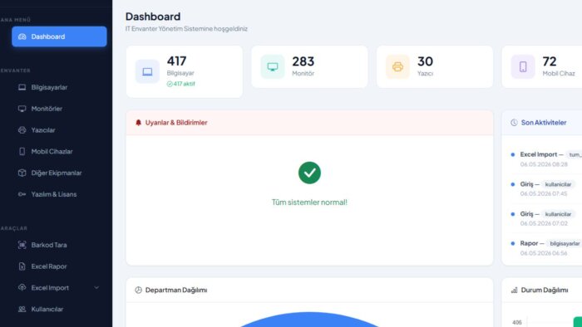Click the laptop icon beside Bilgisayarlar
This screenshot has width=582, height=327.
22,87
